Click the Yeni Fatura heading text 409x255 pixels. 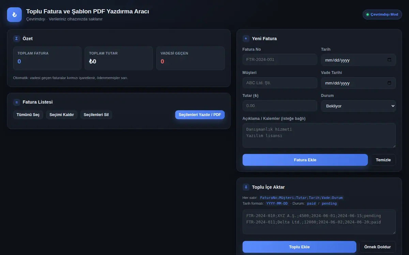tap(264, 38)
